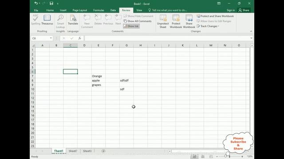Insert a New Comment
Image resolution: width=284 pixels, height=159 pixels.
click(87, 21)
